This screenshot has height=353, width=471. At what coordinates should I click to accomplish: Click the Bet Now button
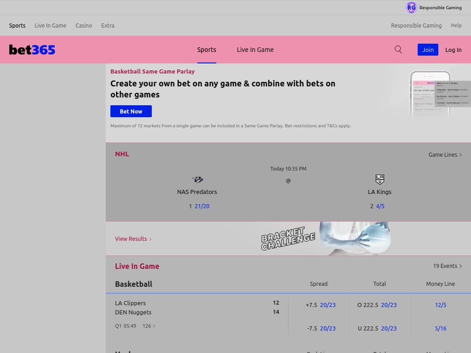point(131,111)
